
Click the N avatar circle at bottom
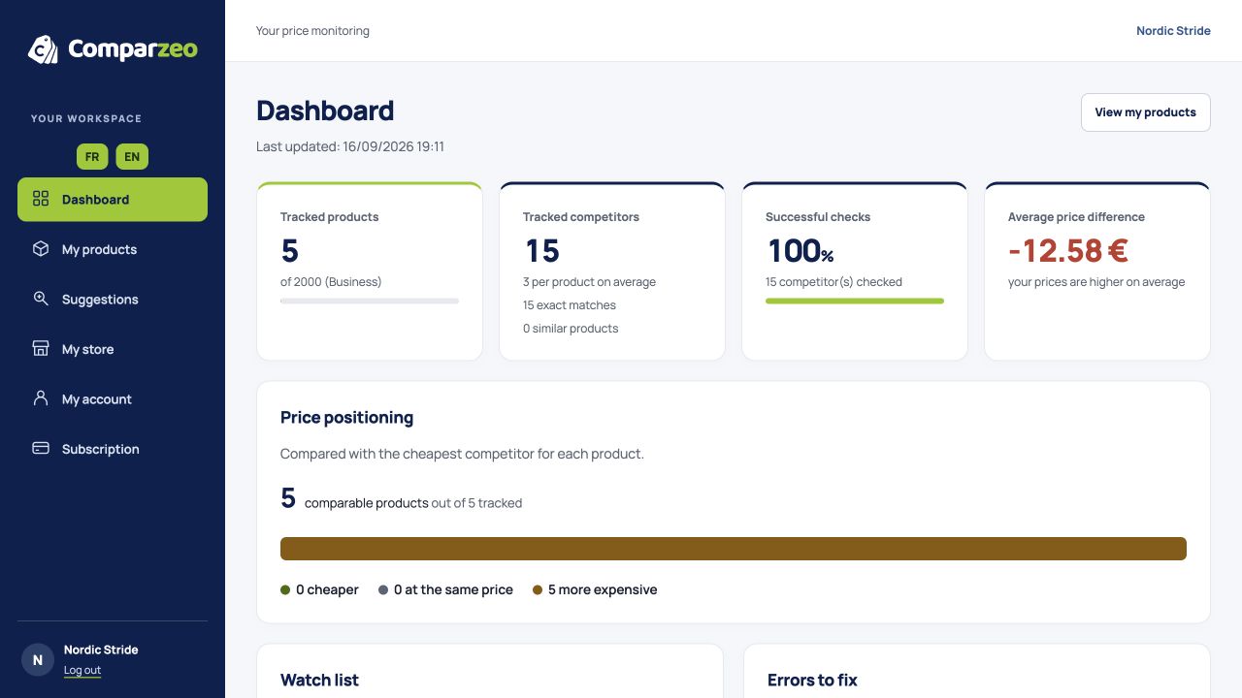point(38,660)
